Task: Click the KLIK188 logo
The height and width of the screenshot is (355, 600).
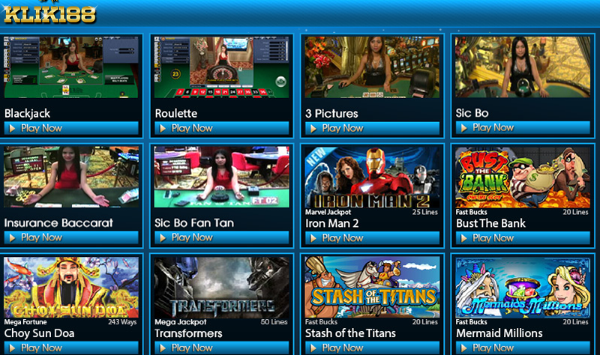Action: (x=49, y=13)
